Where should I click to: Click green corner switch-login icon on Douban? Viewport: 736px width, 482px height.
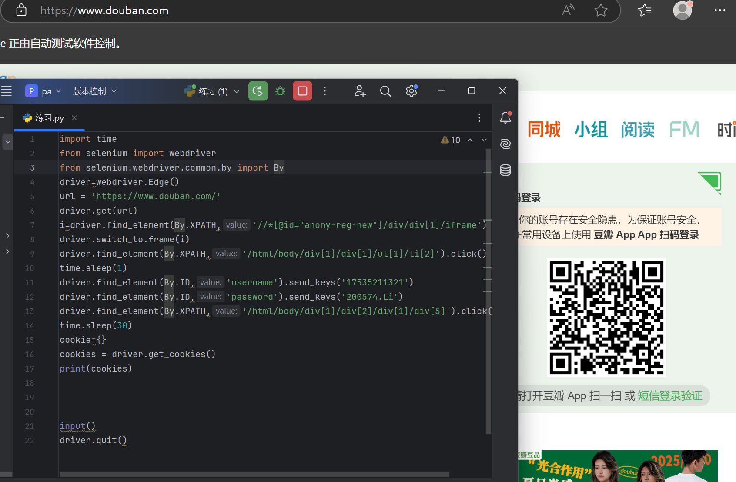point(710,183)
